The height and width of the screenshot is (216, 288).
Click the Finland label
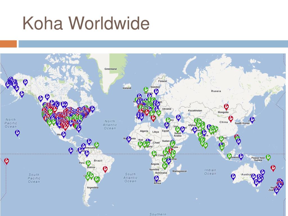(x=162, y=81)
